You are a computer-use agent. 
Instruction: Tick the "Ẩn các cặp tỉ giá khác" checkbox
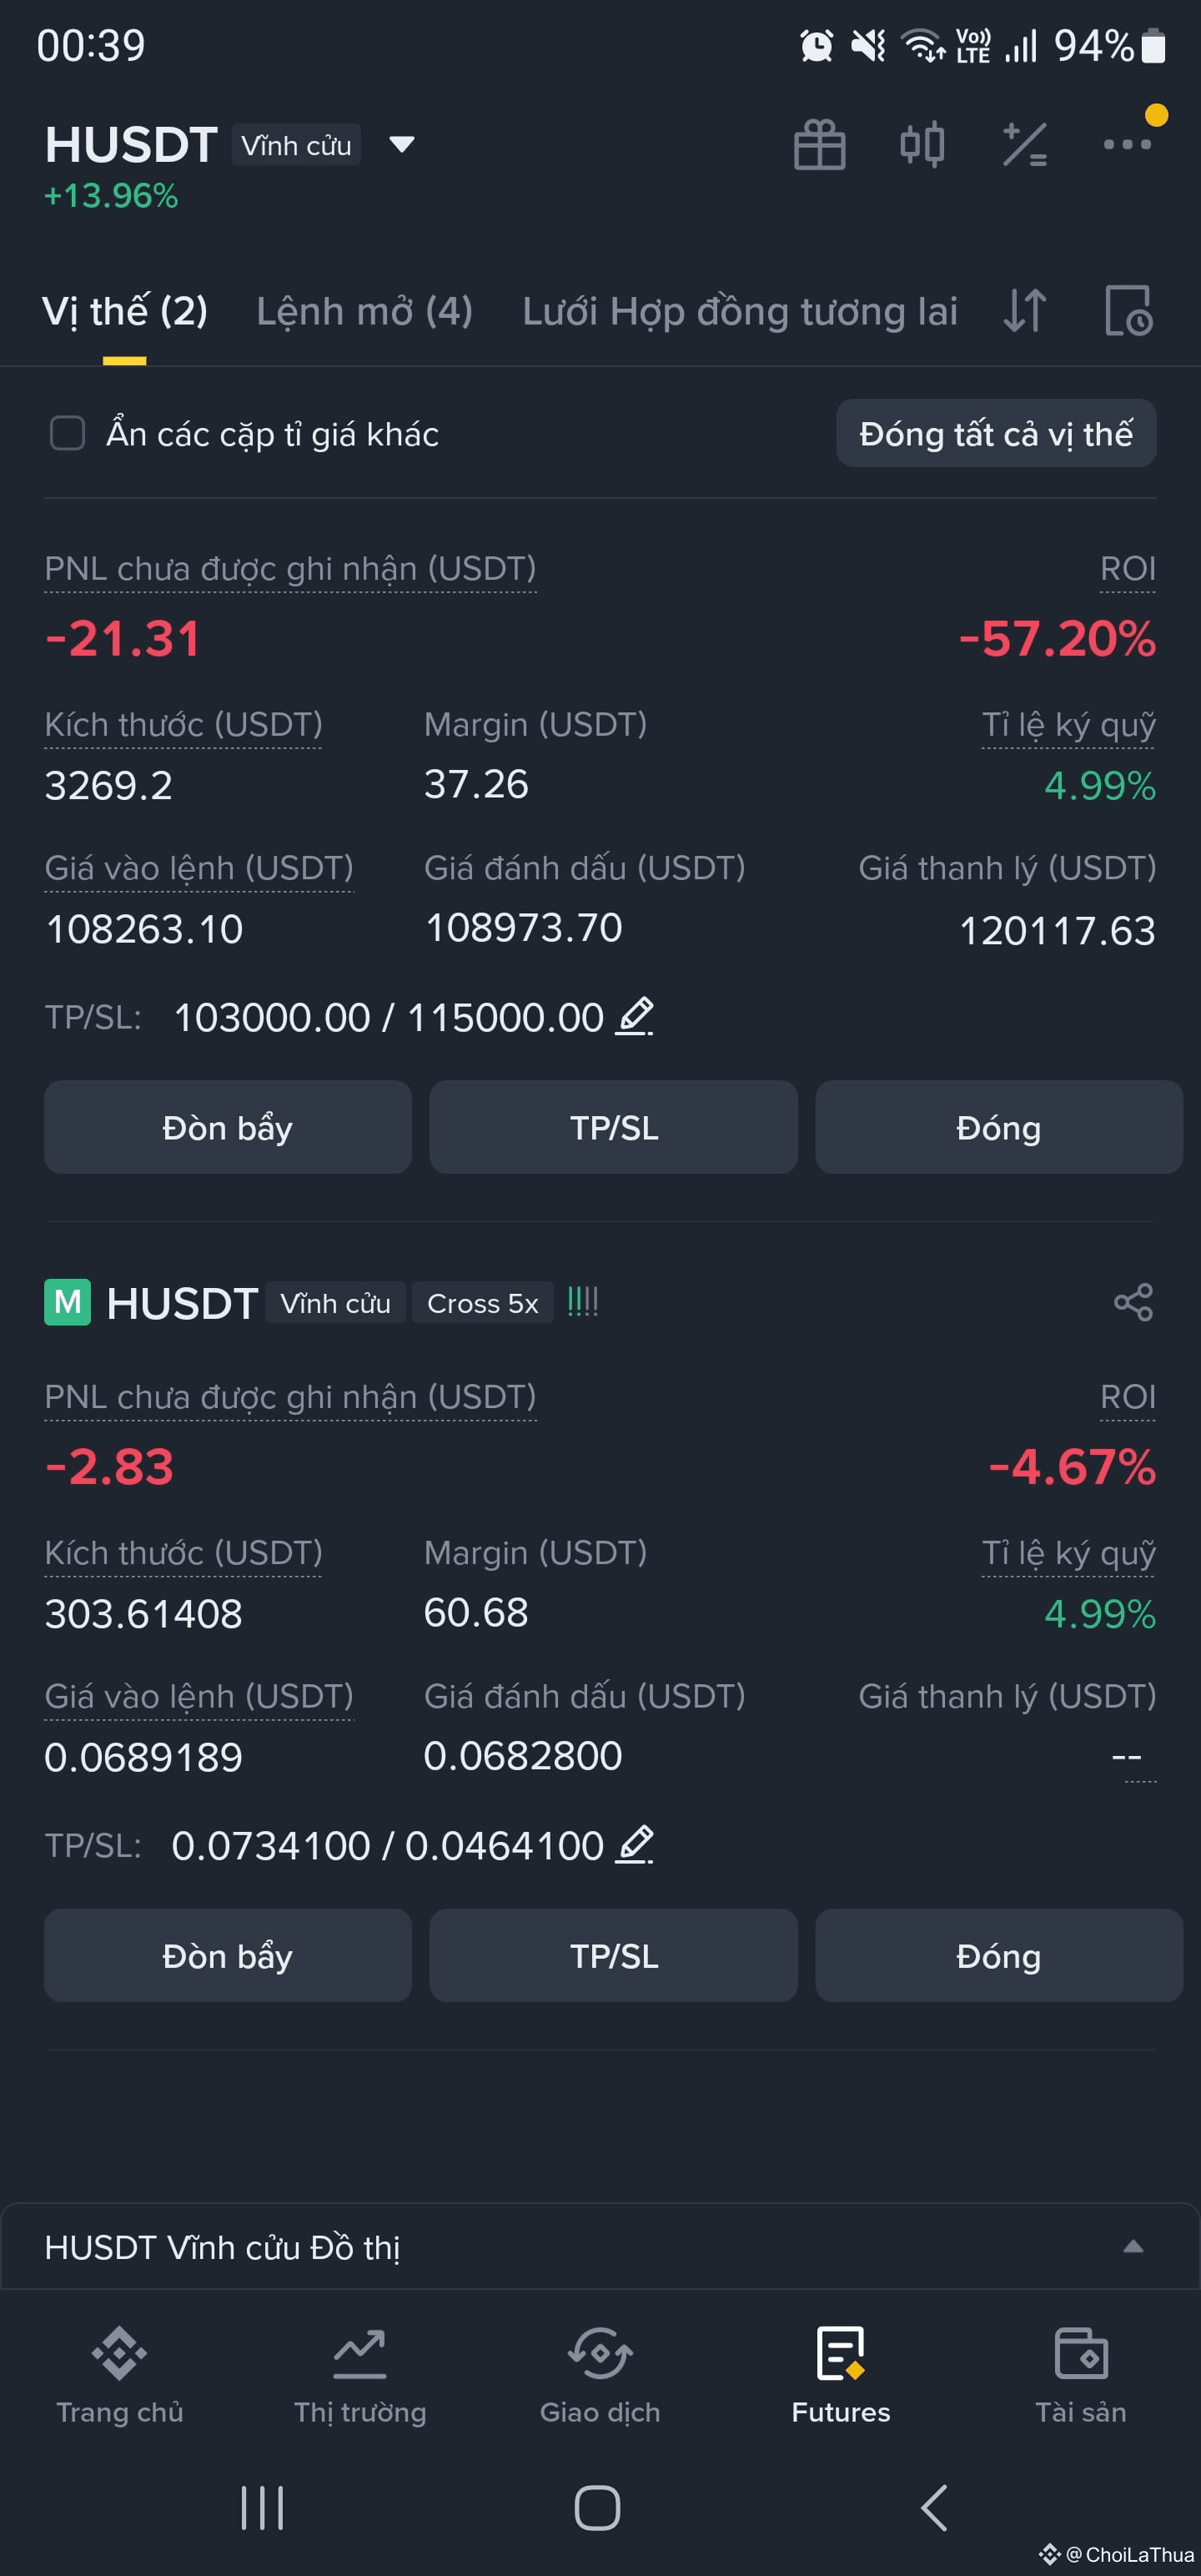pos(67,433)
